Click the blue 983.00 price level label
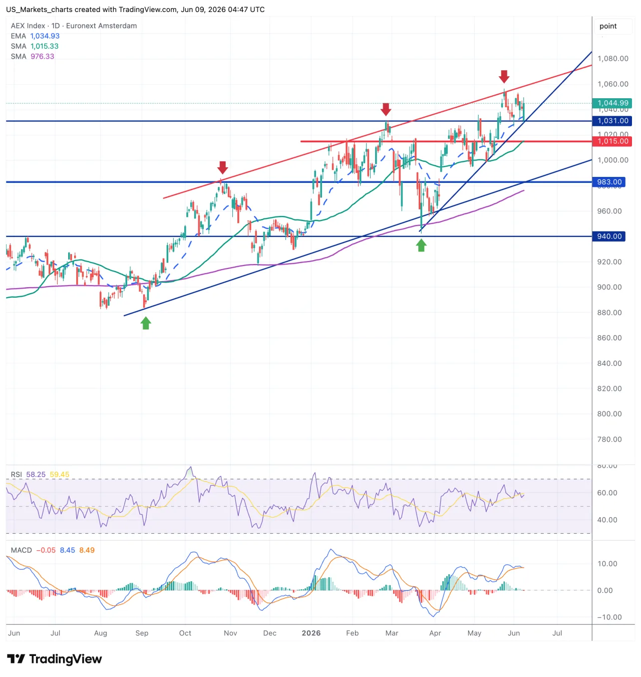The image size is (641, 677). click(609, 182)
